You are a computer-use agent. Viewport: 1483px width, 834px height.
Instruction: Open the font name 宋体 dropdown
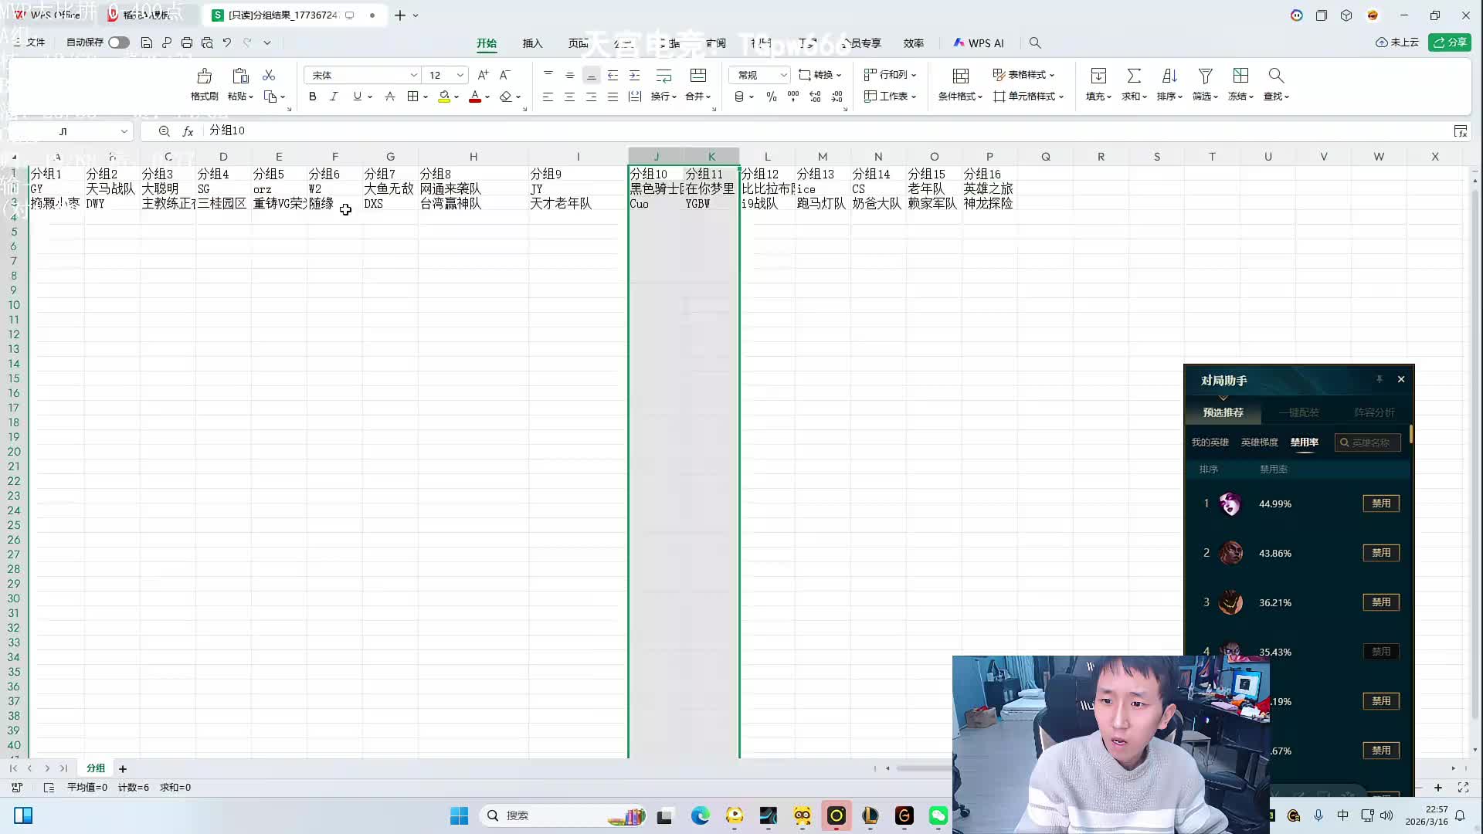(413, 75)
